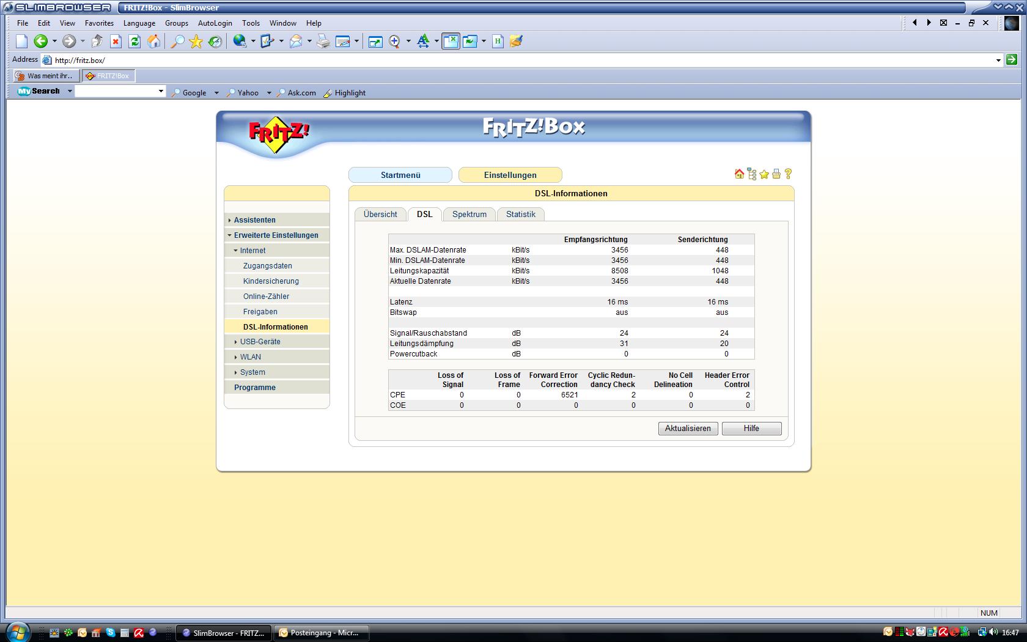Viewport: 1027px width, 642px height.
Task: Open FRITZ!Box help question mark icon
Action: pos(788,174)
